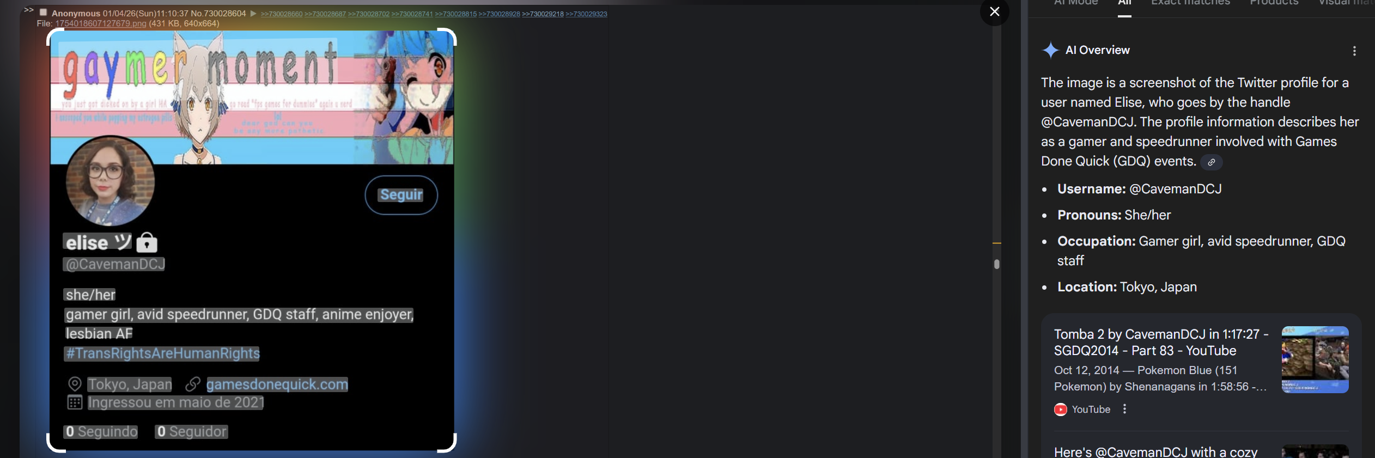Switch to the Products tab
This screenshot has width=1375, height=458.
[1274, 3]
